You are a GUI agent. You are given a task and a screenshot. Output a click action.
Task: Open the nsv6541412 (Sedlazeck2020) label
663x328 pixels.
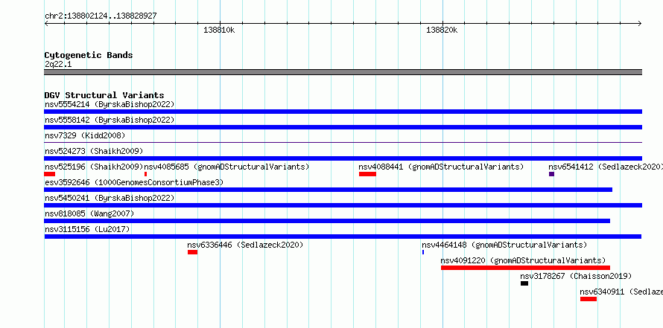click(x=606, y=167)
